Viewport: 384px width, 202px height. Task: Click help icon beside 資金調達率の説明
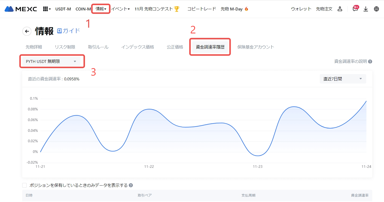pos(370,62)
